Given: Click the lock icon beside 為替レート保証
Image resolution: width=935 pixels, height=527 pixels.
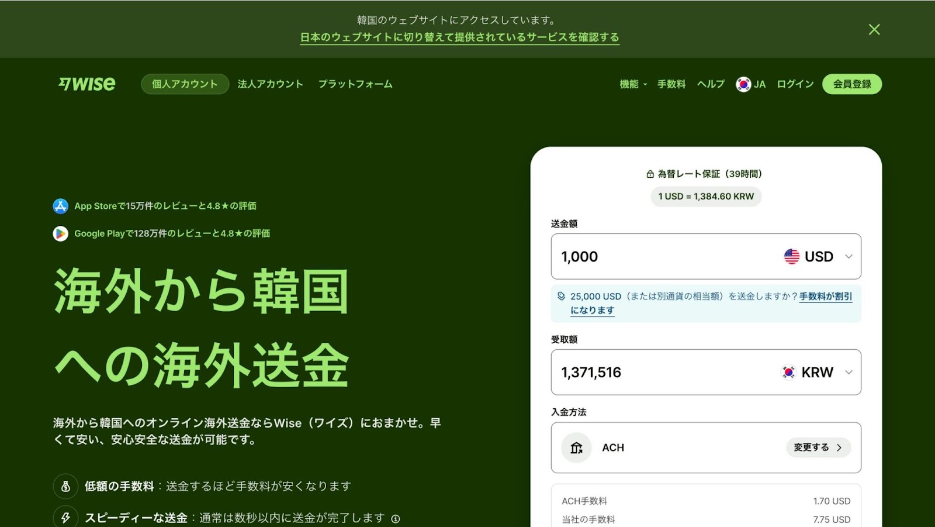Looking at the screenshot, I should [650, 174].
